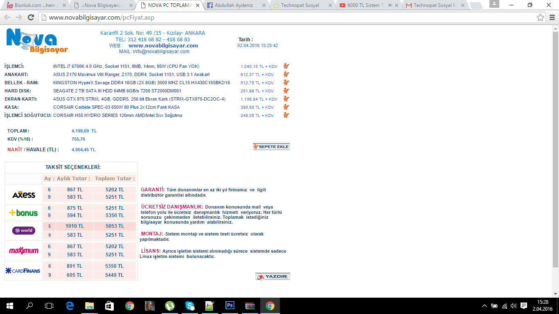The width and height of the screenshot is (559, 314).
Task: Click the Kingston HyperX Savage DDR4 product name
Action: coord(142,83)
